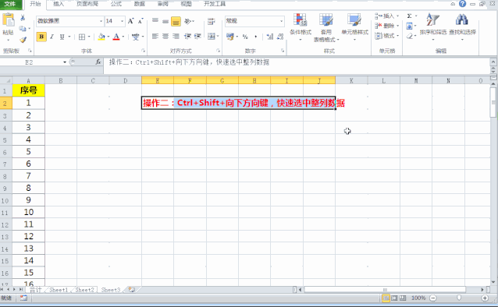Switch to the Formulas (公式) tab
The width and height of the screenshot is (498, 307).
pos(116,4)
